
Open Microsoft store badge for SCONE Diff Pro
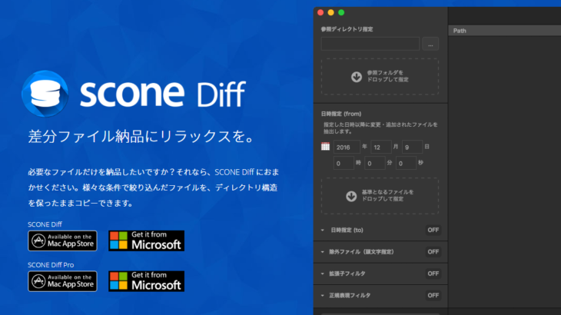click(146, 280)
